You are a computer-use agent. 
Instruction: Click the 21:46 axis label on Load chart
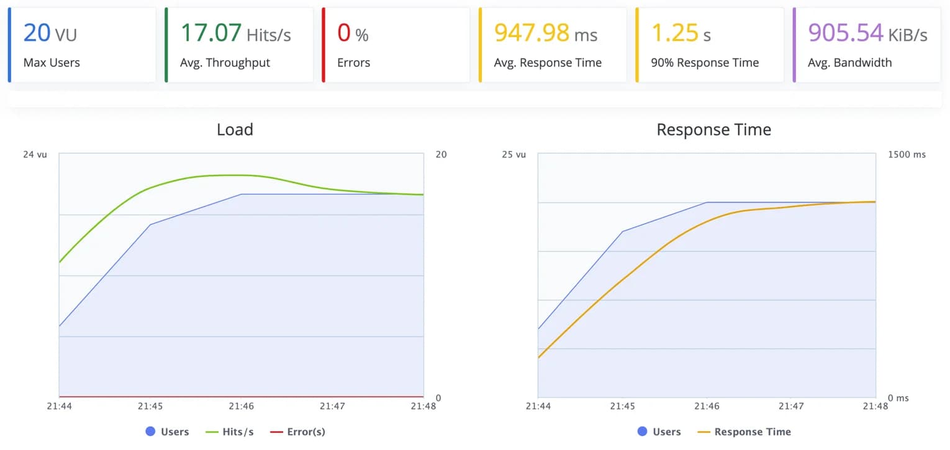coord(242,406)
